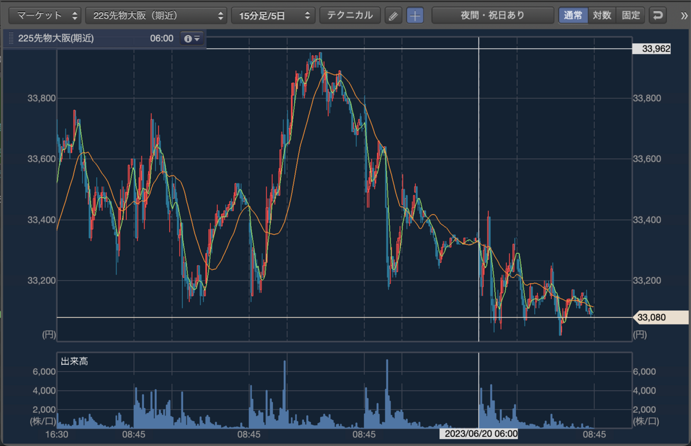Click the 33,200 left axis label
Viewport: 691px width, 446px height.
point(41,281)
